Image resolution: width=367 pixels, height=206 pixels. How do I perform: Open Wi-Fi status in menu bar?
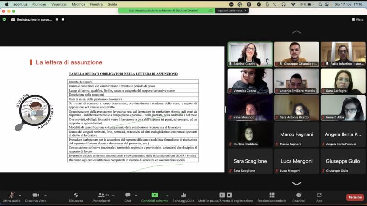pos(293,4)
